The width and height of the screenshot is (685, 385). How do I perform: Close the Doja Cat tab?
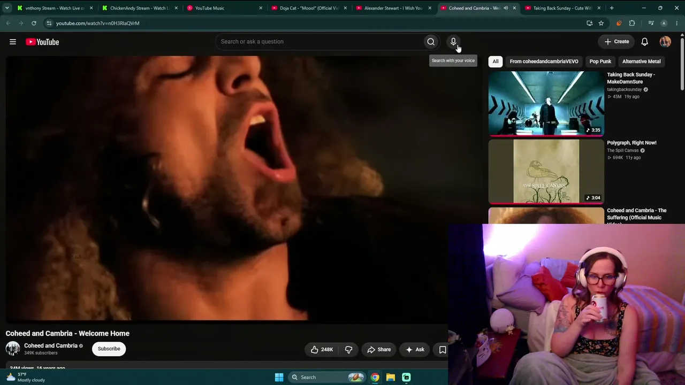(x=345, y=8)
